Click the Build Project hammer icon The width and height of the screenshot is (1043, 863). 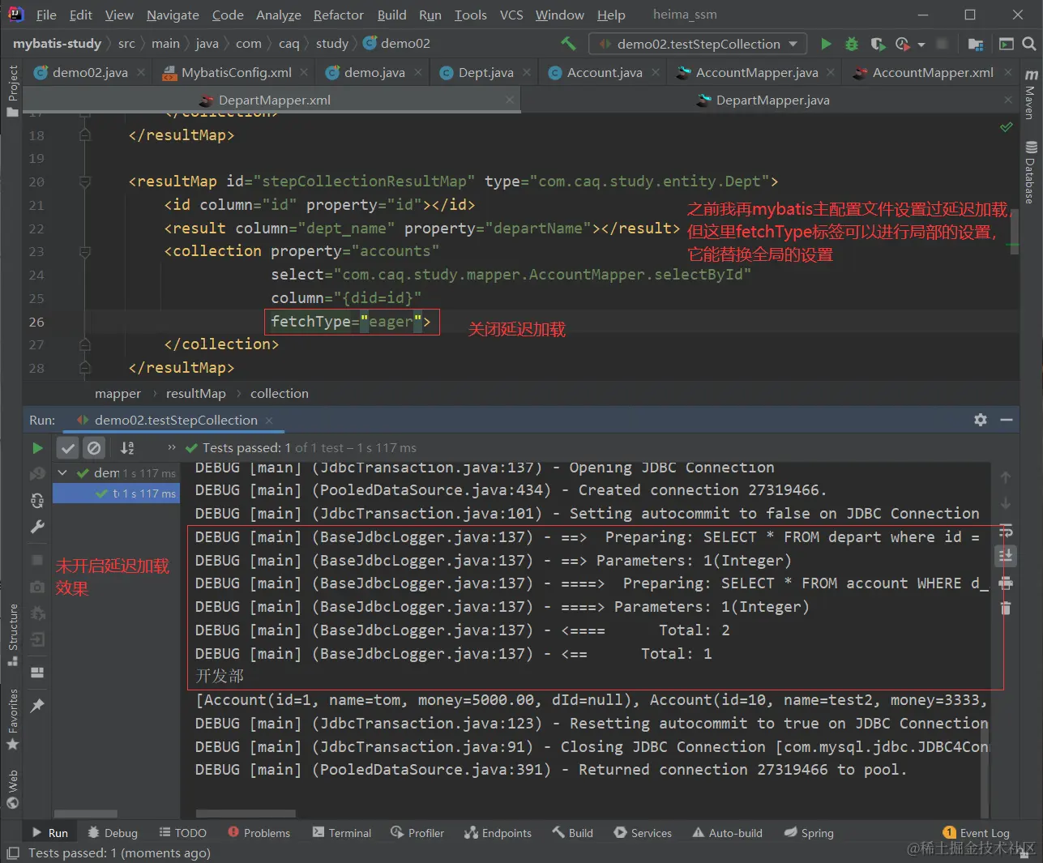tap(568, 44)
